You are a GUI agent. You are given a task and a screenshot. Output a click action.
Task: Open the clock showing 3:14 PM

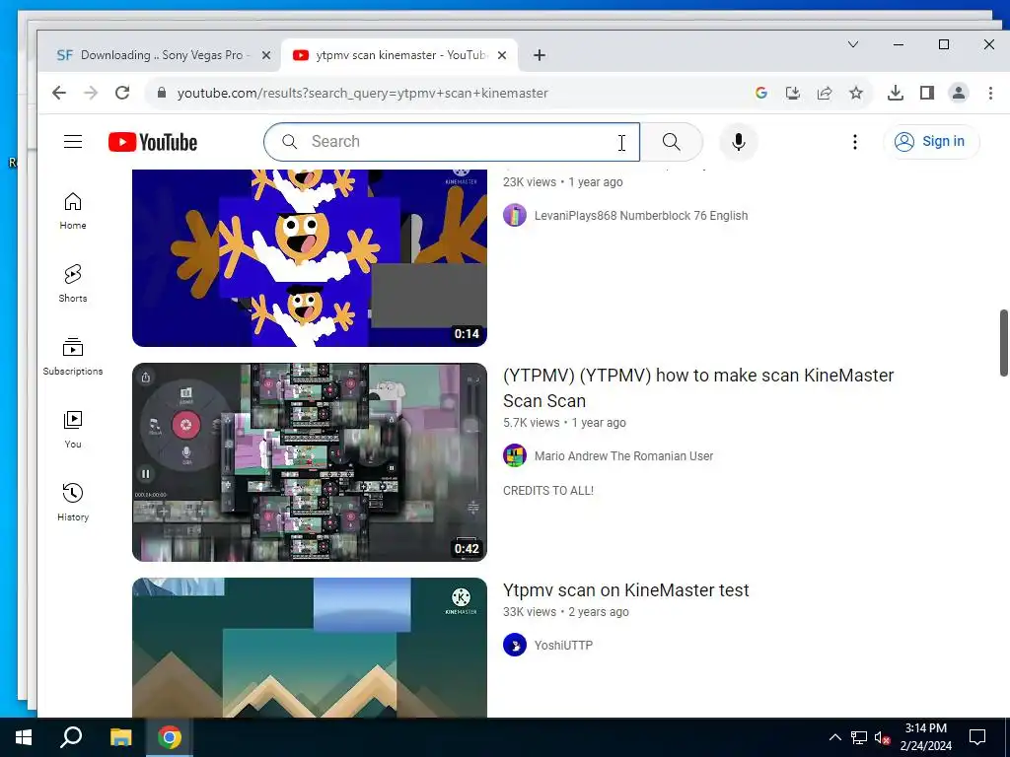tap(925, 737)
